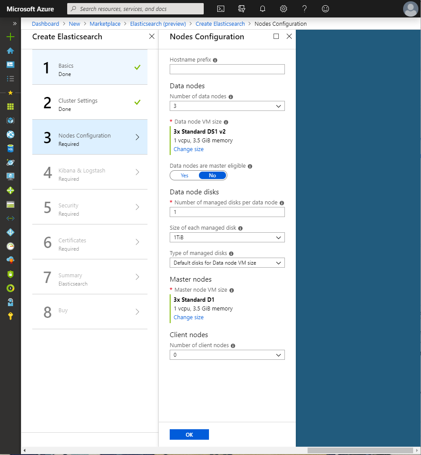Expand Type of managed disks dropdown
The height and width of the screenshot is (455, 421).
227,263
